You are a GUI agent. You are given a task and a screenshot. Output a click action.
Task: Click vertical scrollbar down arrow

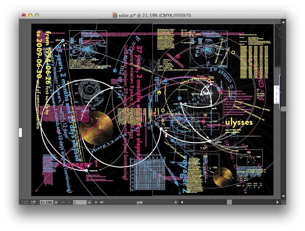283,196
